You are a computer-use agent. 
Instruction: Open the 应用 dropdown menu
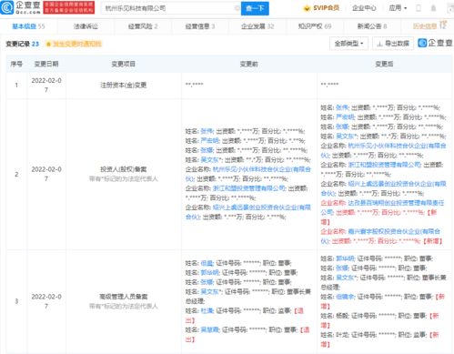398,8
